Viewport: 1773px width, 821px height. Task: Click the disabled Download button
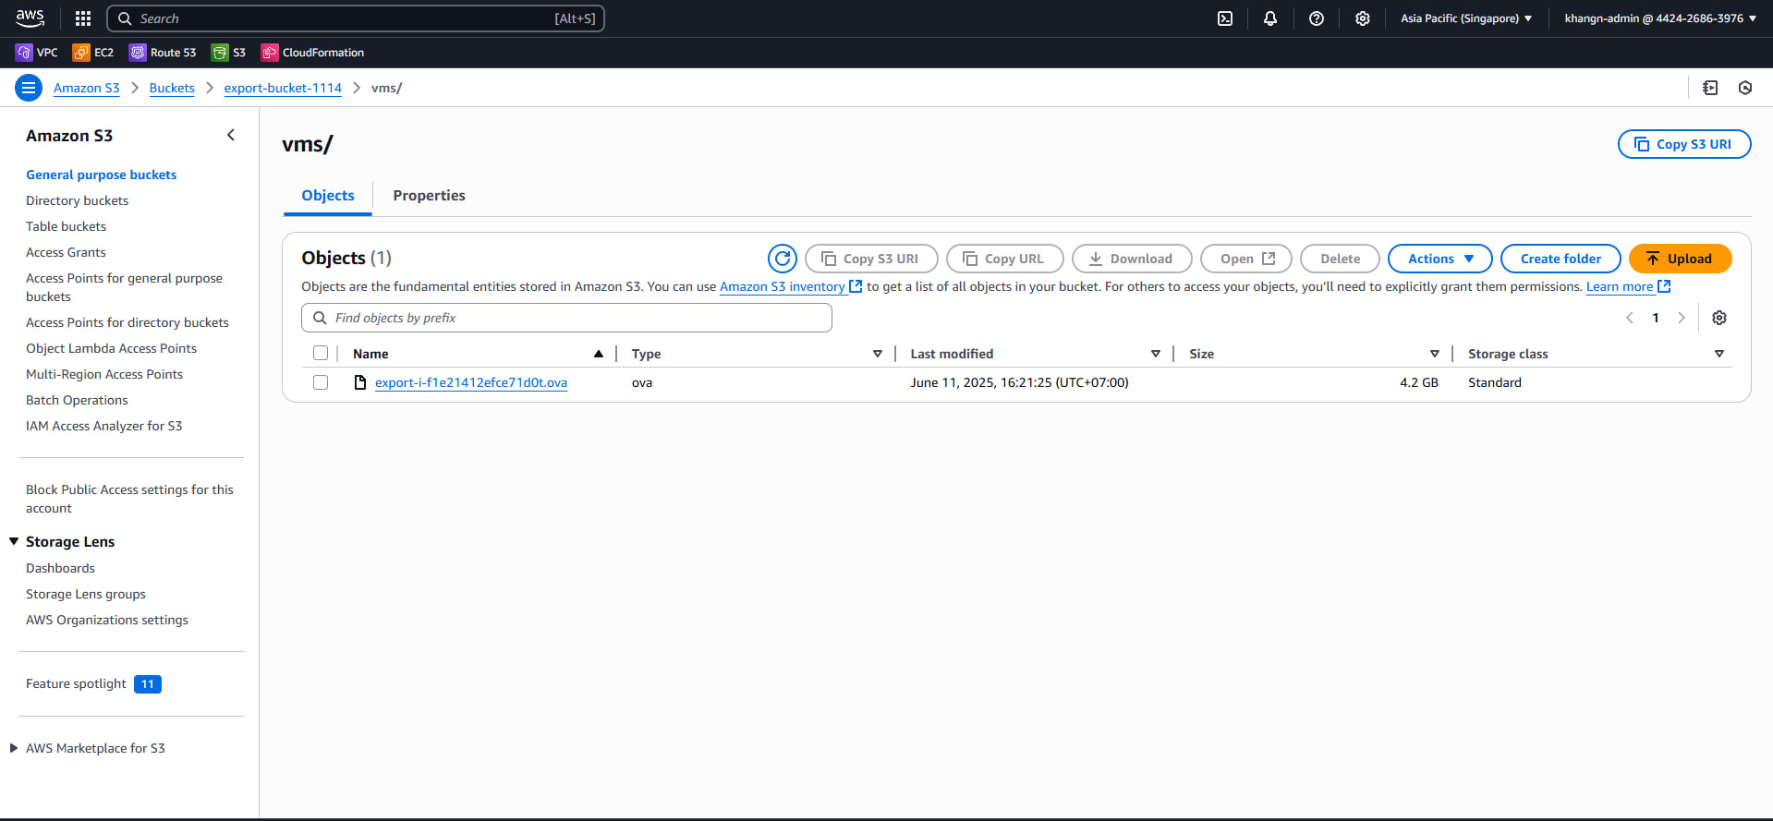click(1132, 259)
